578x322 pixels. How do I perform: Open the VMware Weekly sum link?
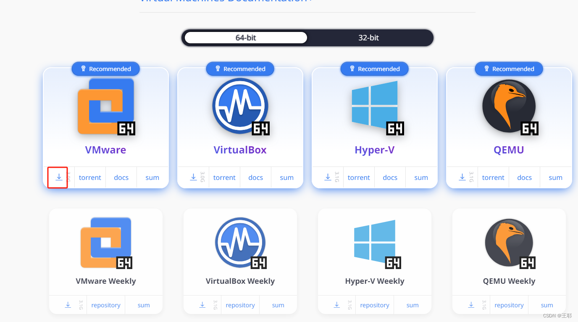pos(144,305)
